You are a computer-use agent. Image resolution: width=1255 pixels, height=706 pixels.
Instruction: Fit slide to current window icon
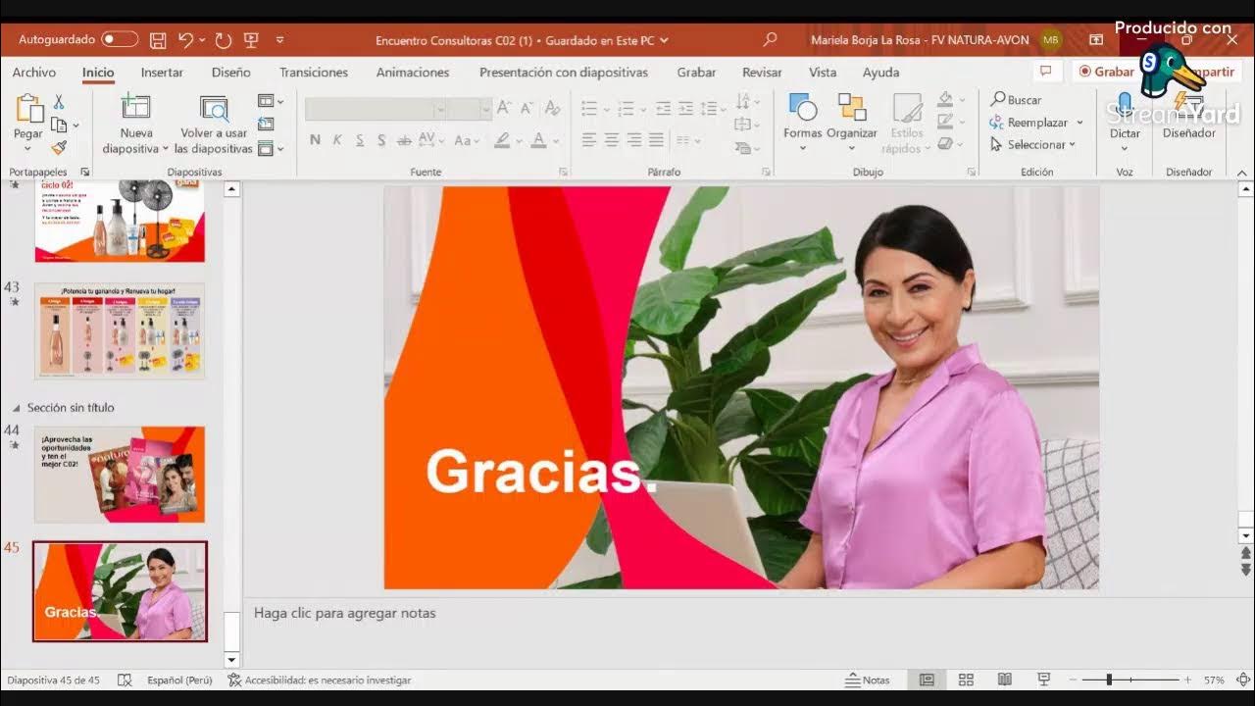click(x=1243, y=680)
